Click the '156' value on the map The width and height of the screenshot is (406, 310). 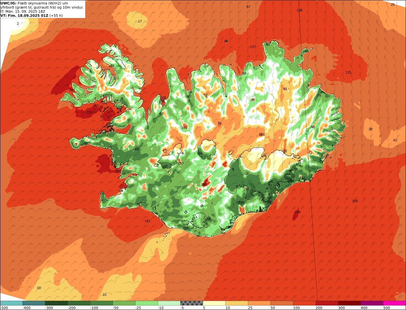coord(163,98)
